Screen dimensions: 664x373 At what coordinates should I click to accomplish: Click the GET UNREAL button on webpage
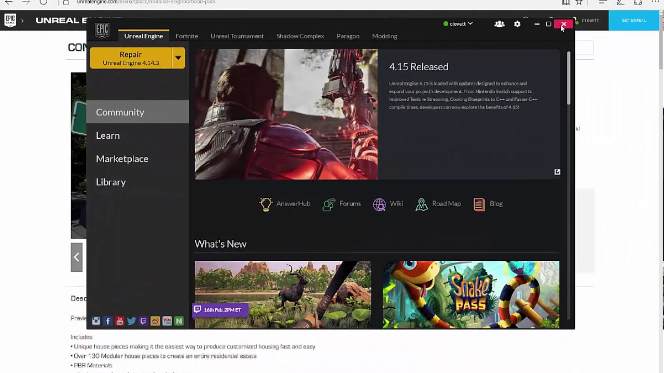coord(634,21)
